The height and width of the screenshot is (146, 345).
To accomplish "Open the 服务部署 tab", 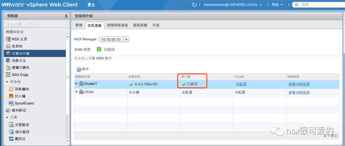I will (x=140, y=25).
